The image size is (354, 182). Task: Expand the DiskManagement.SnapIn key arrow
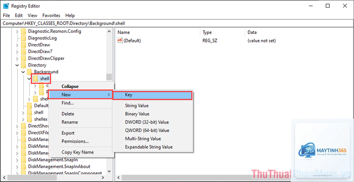tap(17, 160)
